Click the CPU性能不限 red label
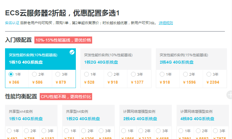The height and width of the screenshot is (139, 232). pos(66,97)
